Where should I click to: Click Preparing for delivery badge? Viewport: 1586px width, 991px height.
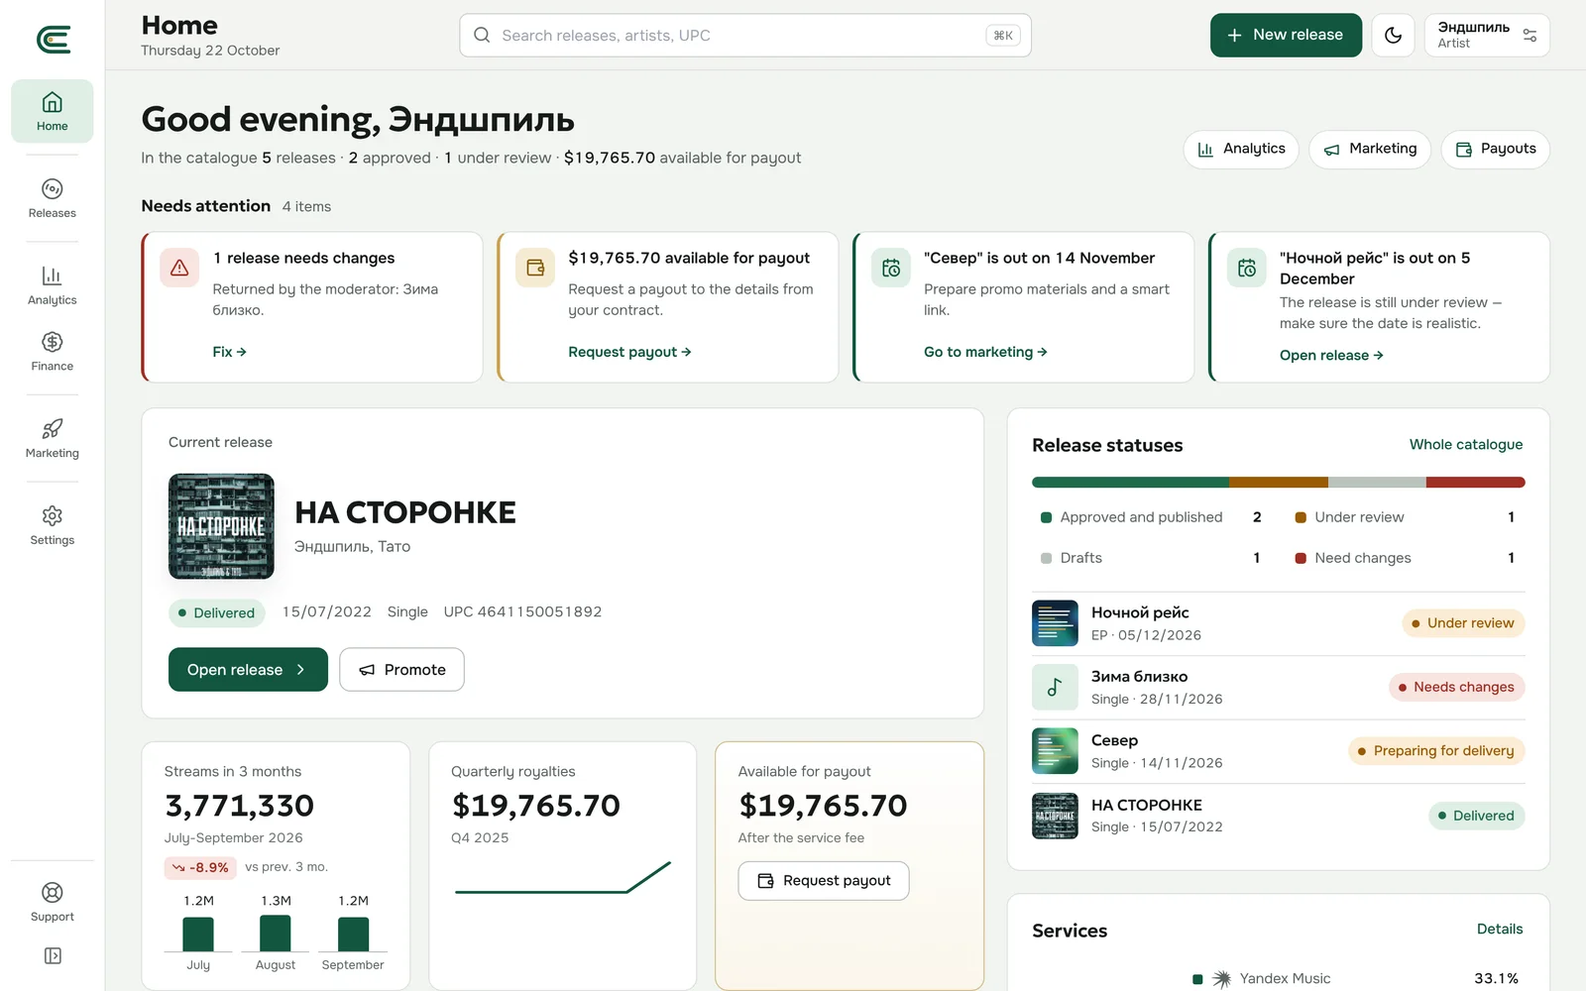click(x=1436, y=751)
